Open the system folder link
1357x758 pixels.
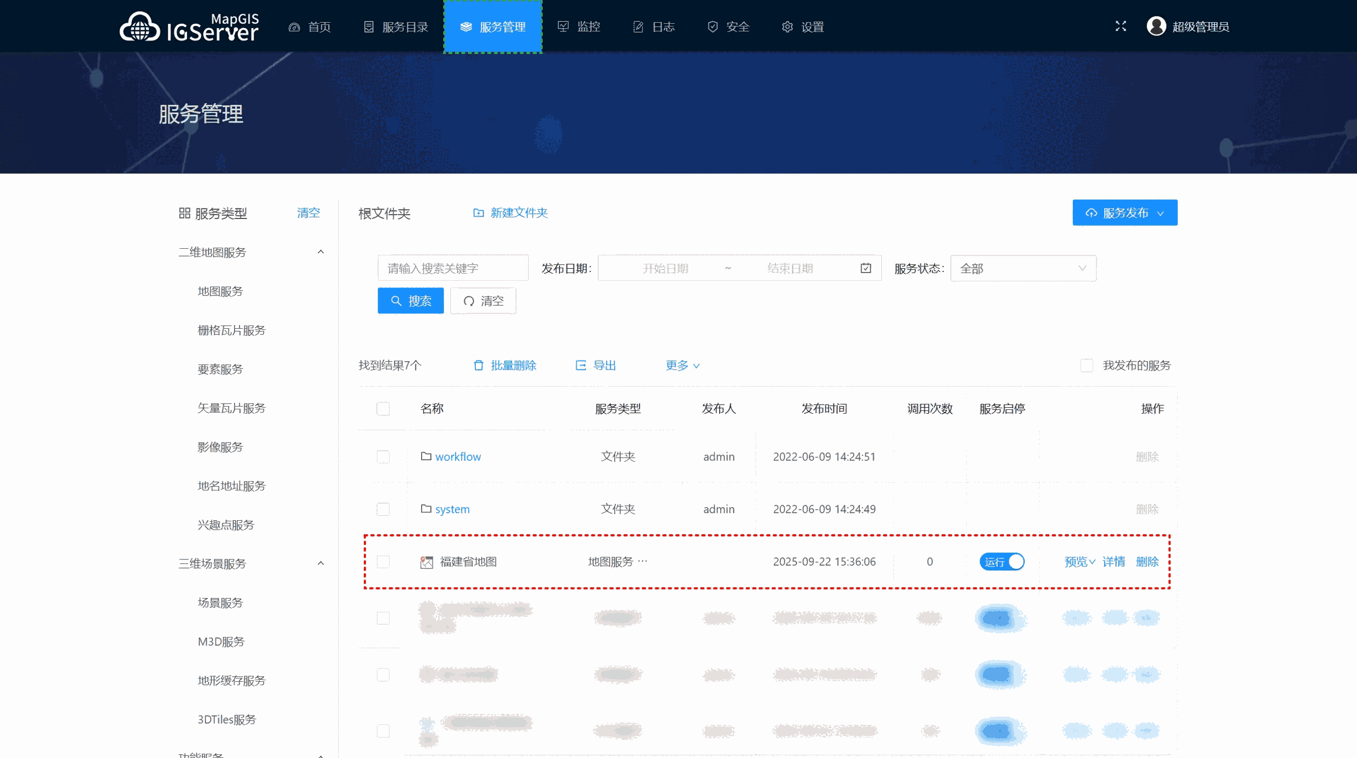pyautogui.click(x=452, y=509)
